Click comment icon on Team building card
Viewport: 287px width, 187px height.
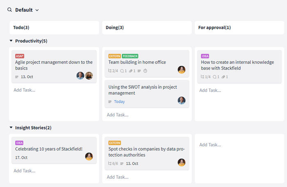click(122, 71)
